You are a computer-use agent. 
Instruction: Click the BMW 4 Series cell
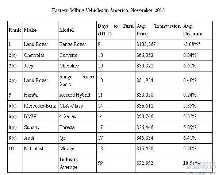(x=77, y=117)
